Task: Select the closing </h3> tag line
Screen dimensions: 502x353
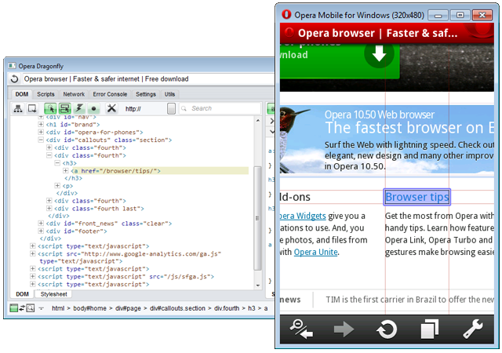Action: [x=73, y=178]
